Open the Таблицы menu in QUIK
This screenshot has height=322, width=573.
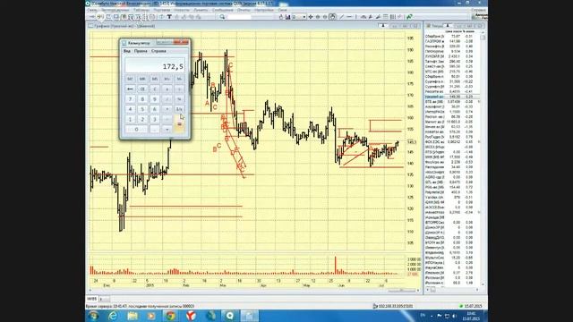click(x=141, y=10)
